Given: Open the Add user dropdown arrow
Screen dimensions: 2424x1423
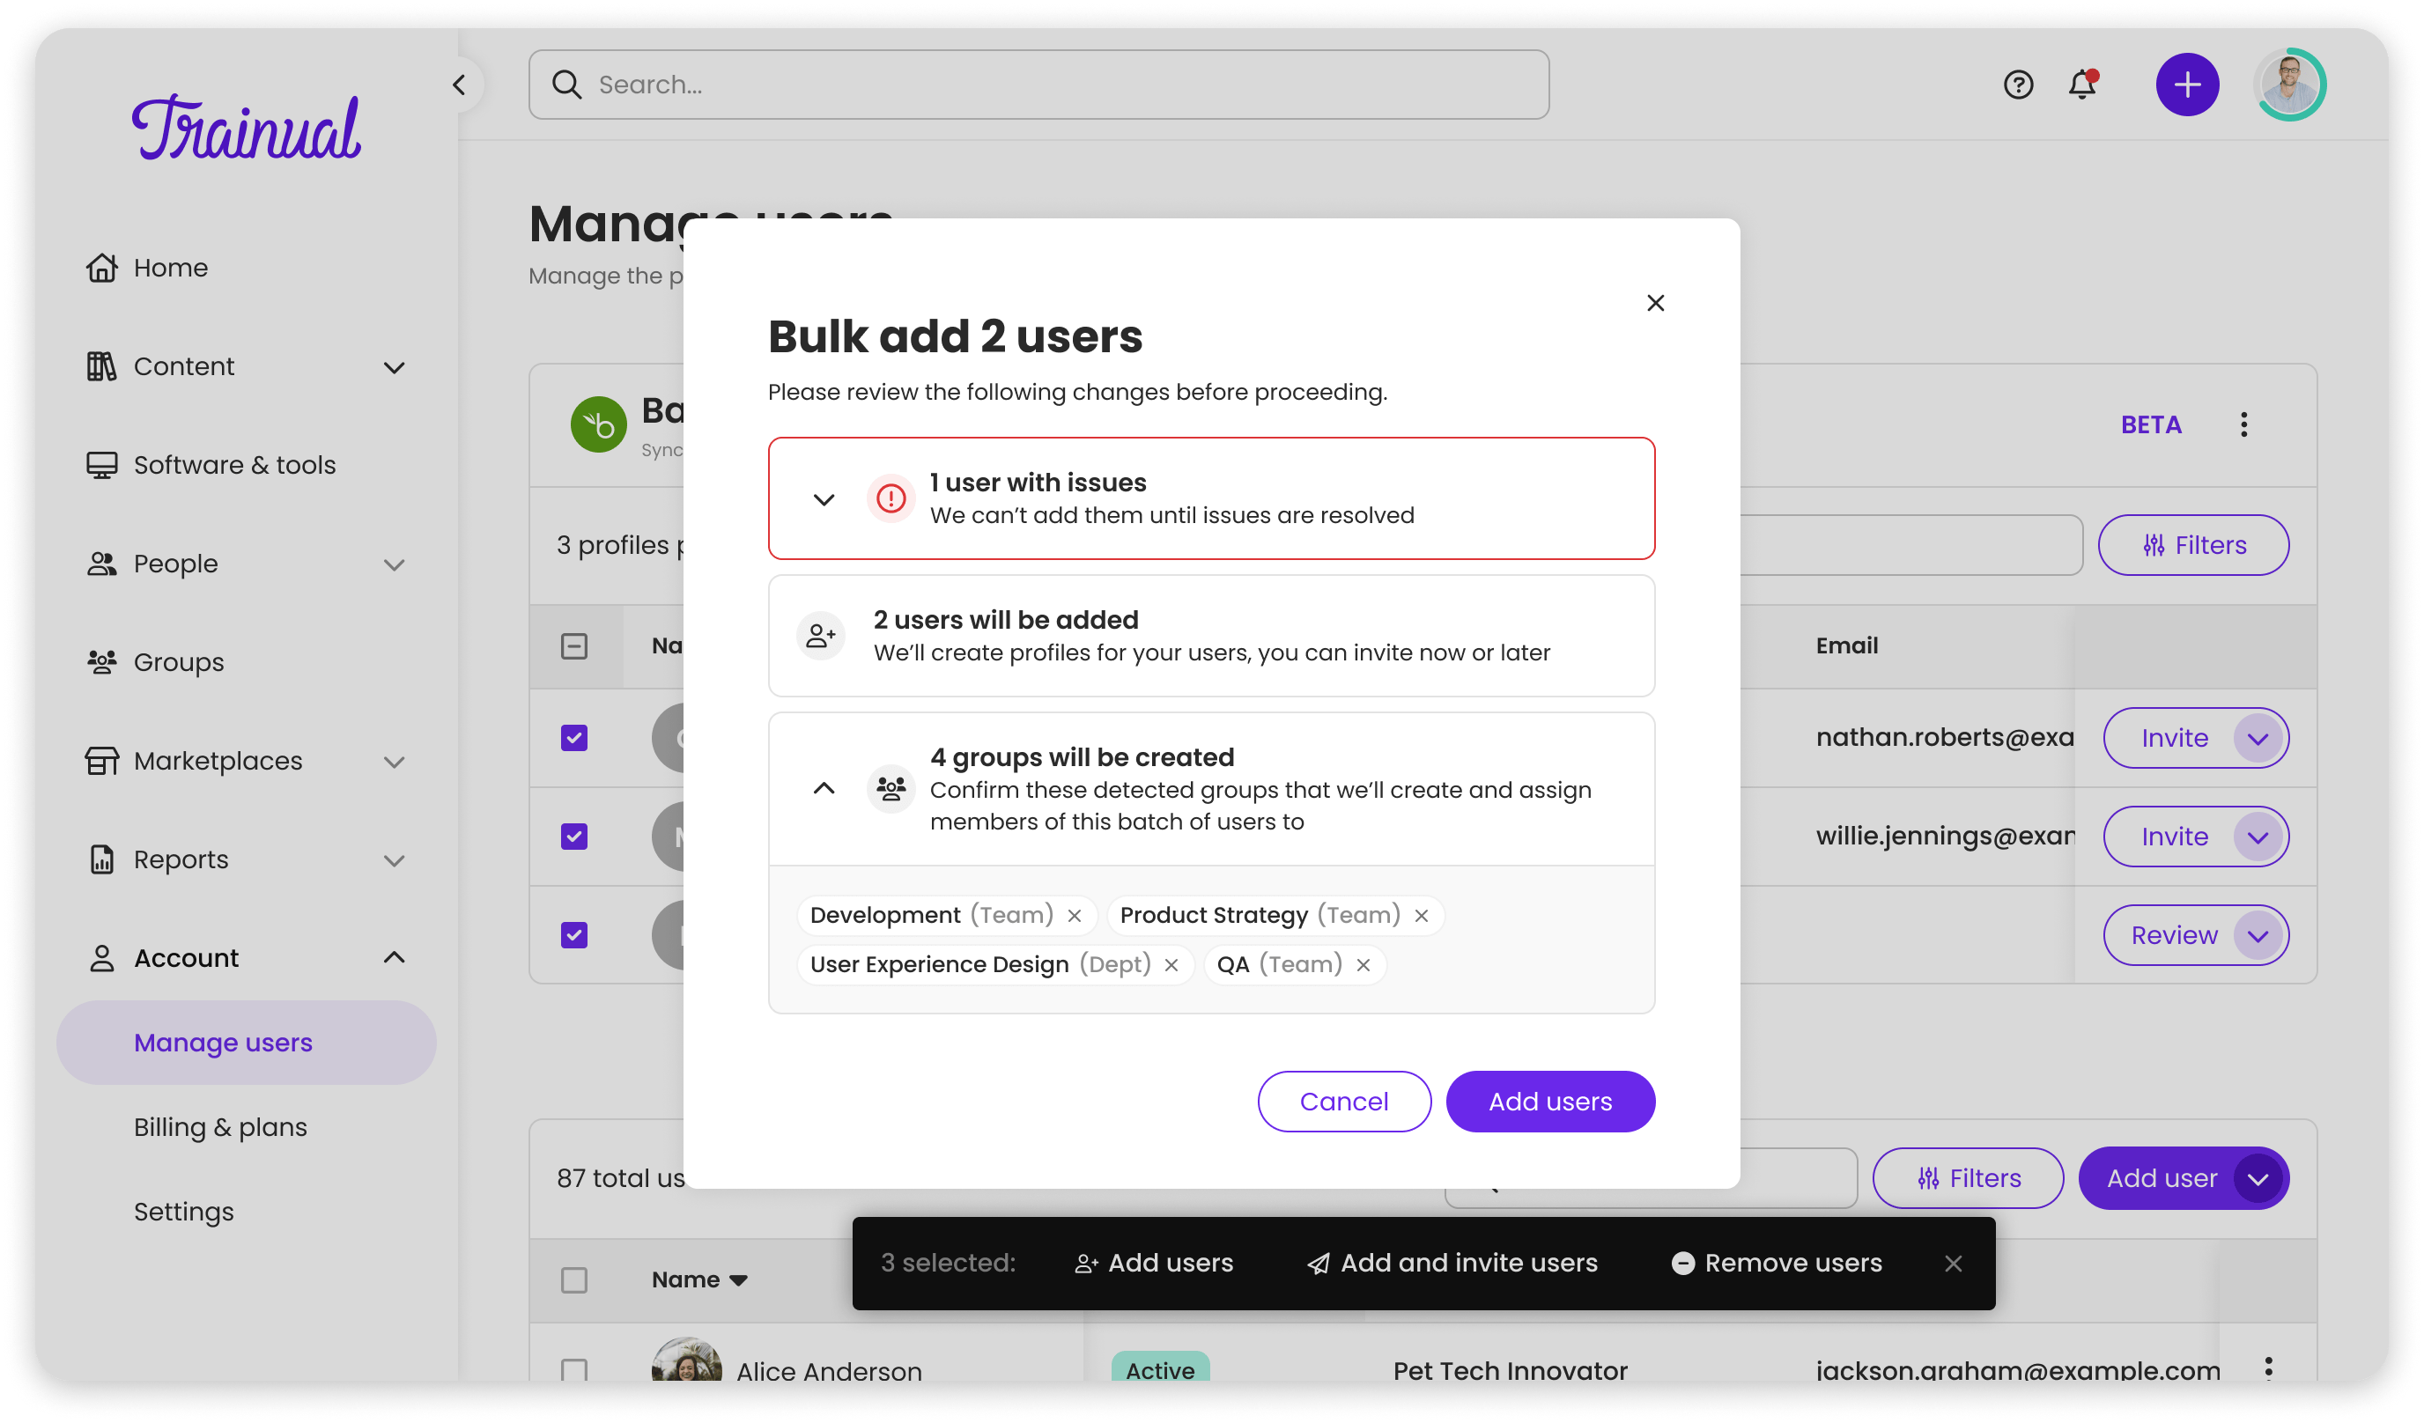Looking at the screenshot, I should [x=2258, y=1179].
